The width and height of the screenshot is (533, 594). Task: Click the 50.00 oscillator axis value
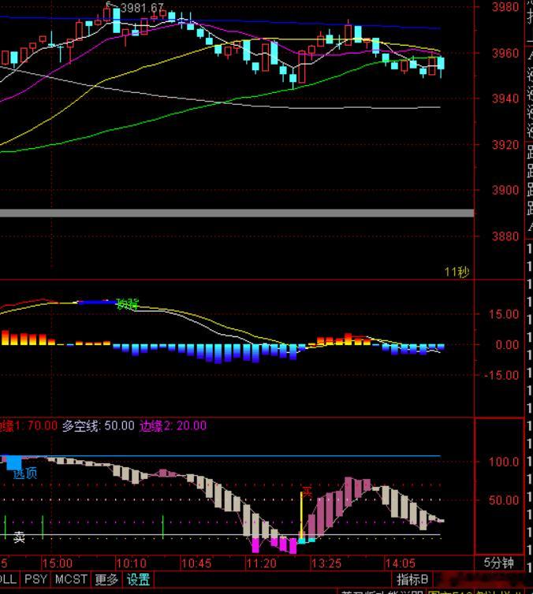[x=503, y=500]
